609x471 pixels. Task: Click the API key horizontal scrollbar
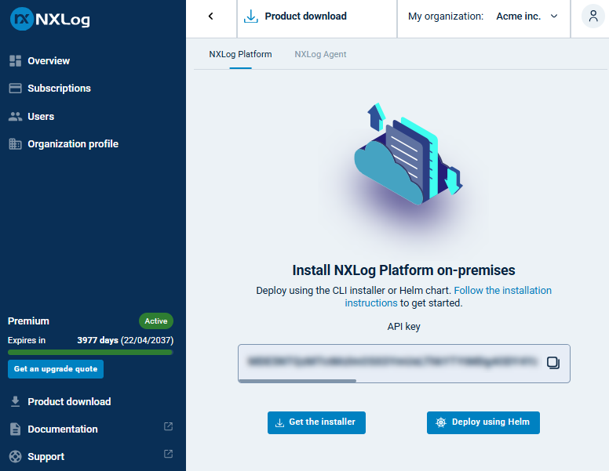coord(297,381)
